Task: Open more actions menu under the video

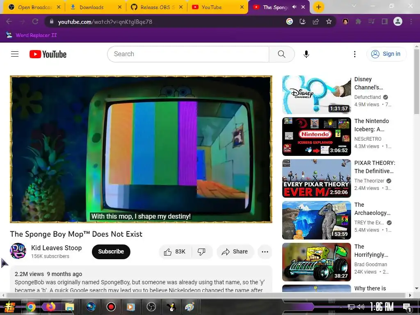Action: tap(265, 251)
